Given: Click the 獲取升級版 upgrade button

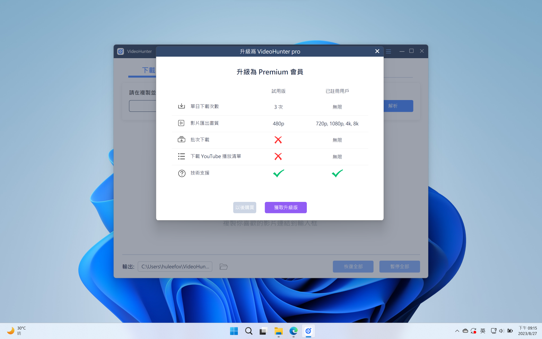Looking at the screenshot, I should [x=285, y=207].
